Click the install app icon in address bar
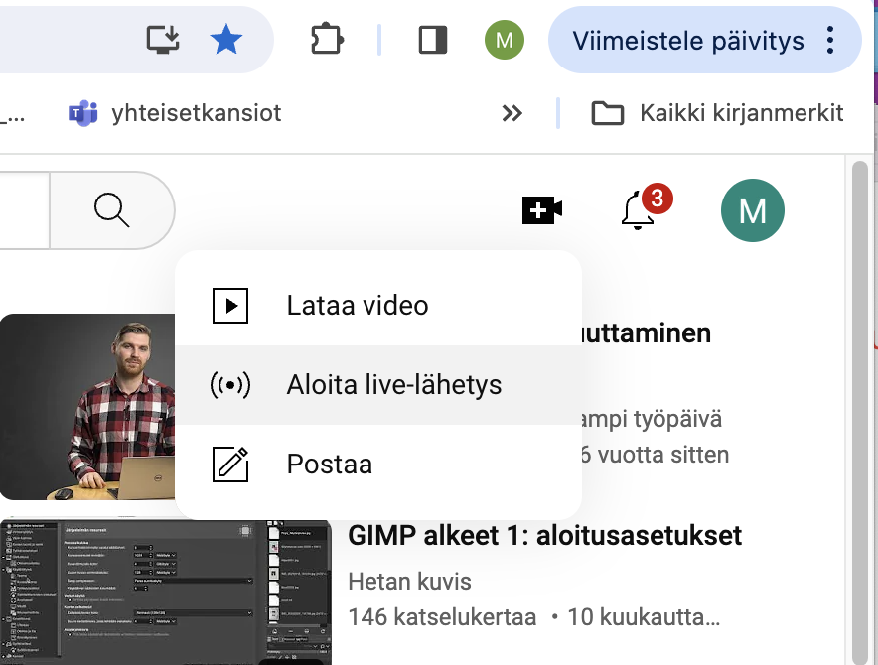Viewport: 878px width, 665px height. coord(163,40)
